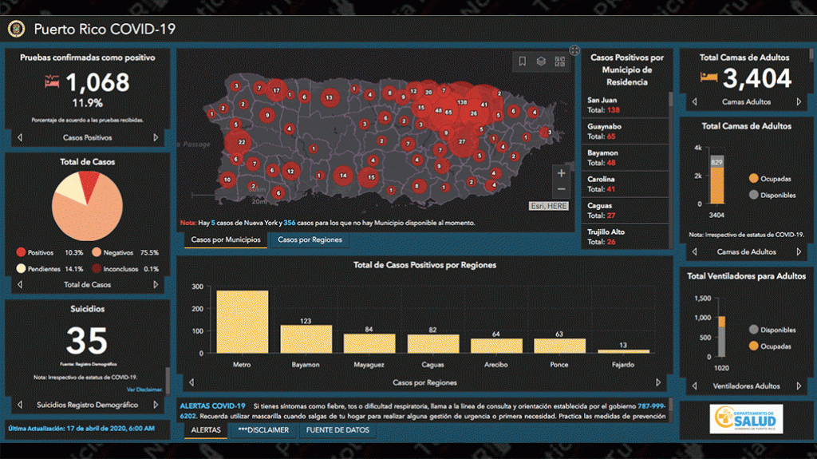
Task: Open the FUENTE DE DATOS tab
Action: 337,429
